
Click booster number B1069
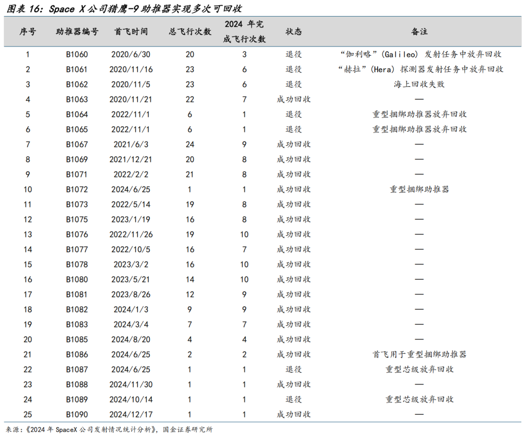pos(77,160)
